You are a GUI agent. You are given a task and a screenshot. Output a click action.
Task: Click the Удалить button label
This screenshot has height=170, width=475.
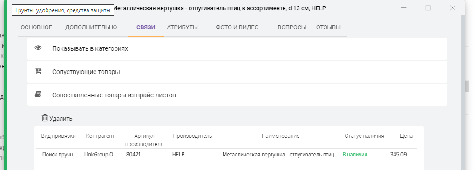coord(61,118)
